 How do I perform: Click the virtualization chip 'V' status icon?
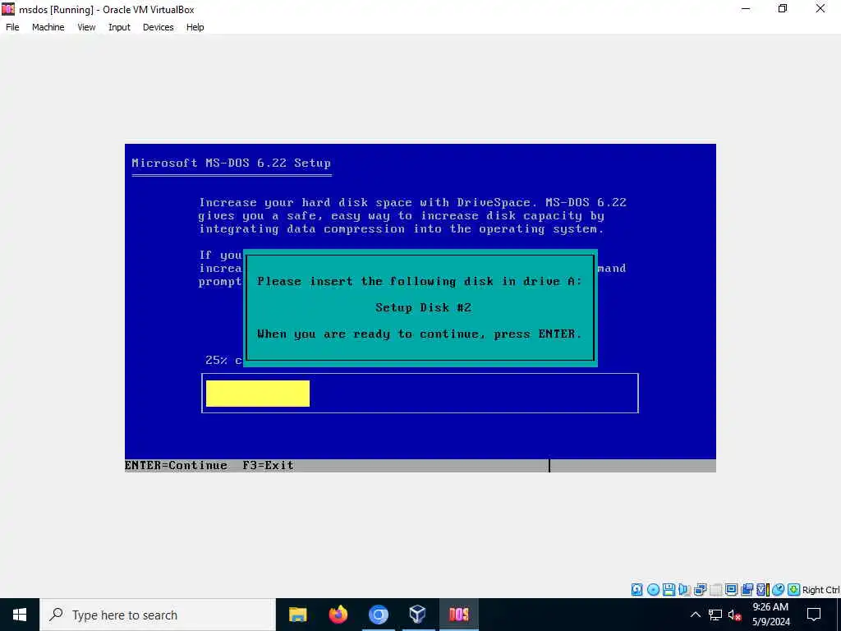point(762,590)
